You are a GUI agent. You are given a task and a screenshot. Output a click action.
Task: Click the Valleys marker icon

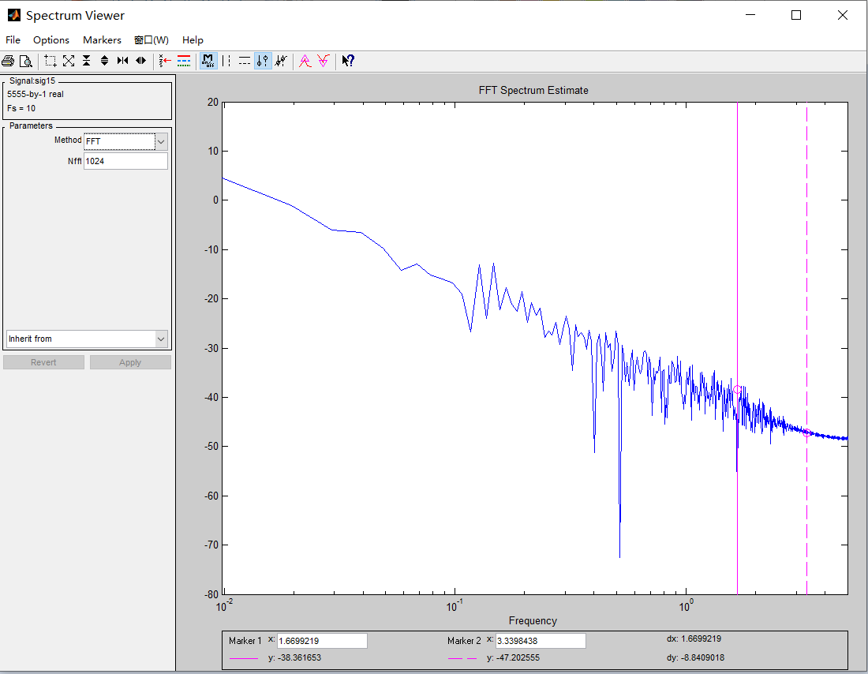pyautogui.click(x=323, y=61)
